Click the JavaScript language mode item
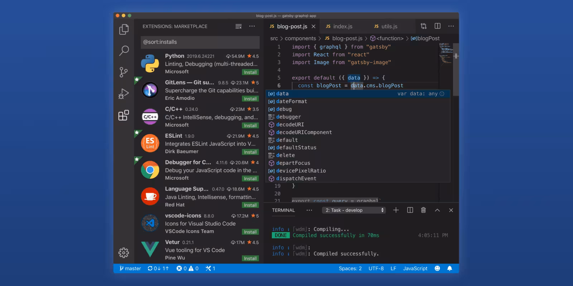Screen dimensions: 573x286 point(415,268)
